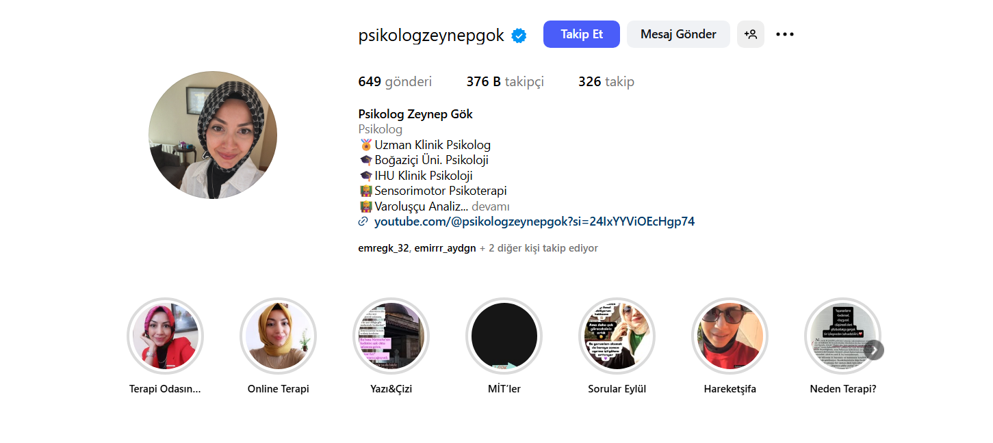Open the Terapi Odasın... highlight circle
993x443 pixels.
click(x=165, y=336)
